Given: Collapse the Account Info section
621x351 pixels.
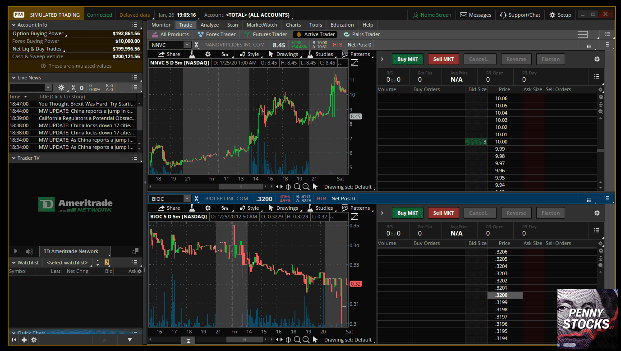Looking at the screenshot, I should click(13, 25).
